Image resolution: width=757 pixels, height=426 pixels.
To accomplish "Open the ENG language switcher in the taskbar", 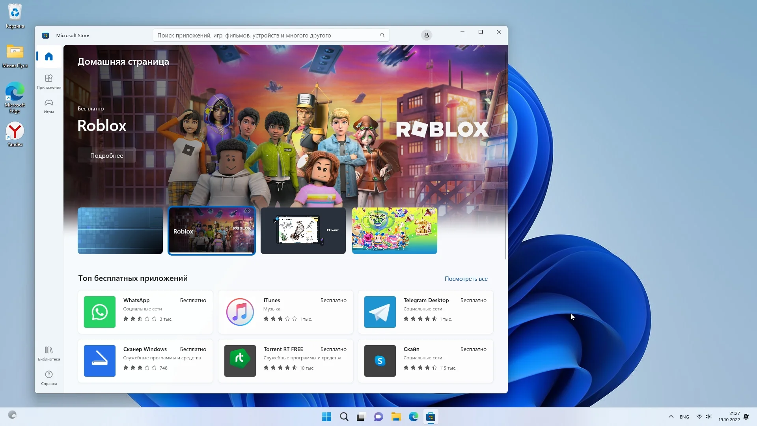I will click(x=684, y=417).
